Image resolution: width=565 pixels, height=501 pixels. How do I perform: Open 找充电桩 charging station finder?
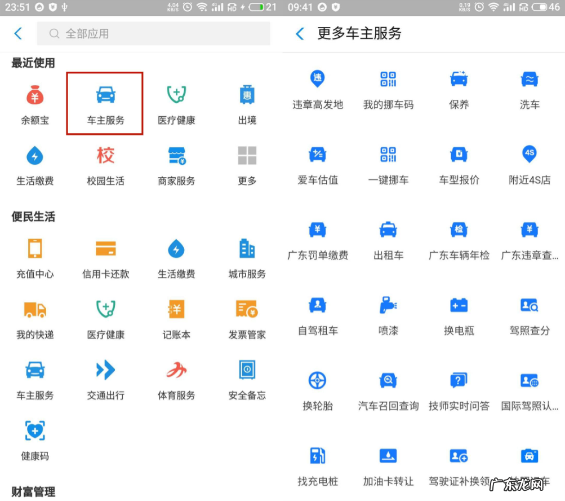pyautogui.click(x=317, y=465)
